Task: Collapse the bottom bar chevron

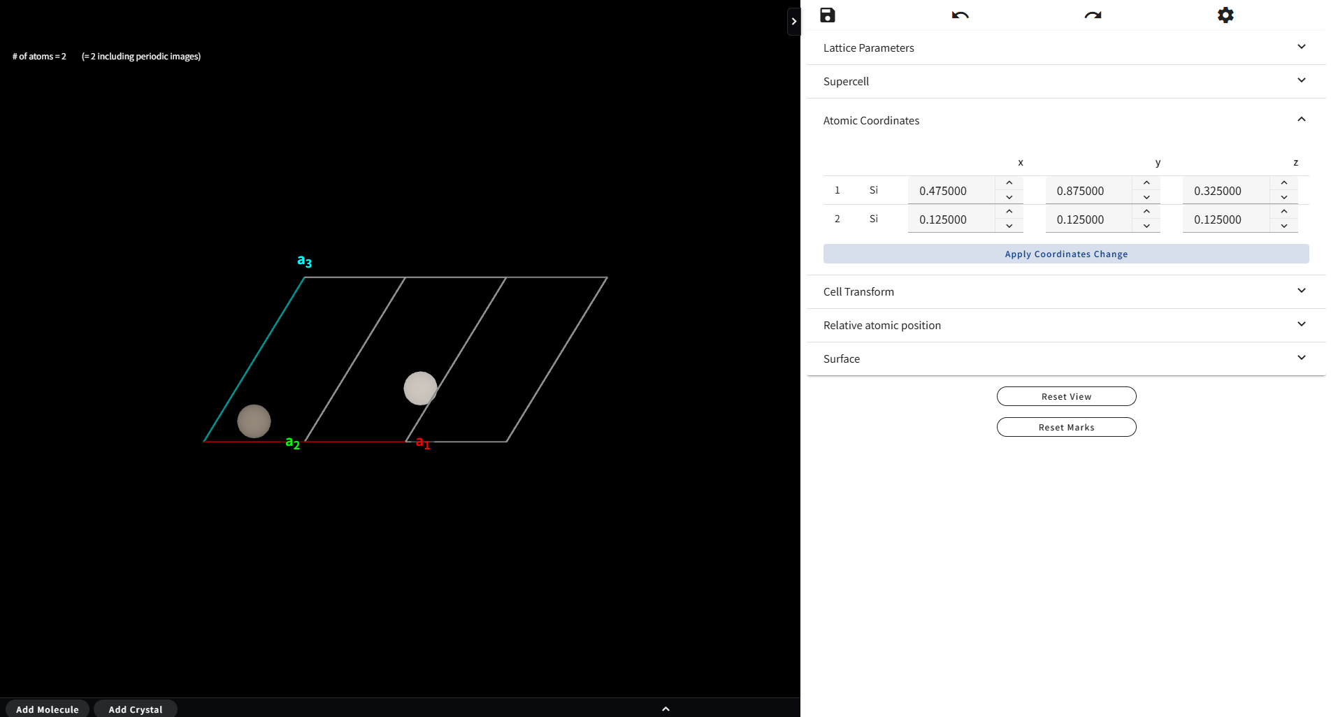Action: 665,708
